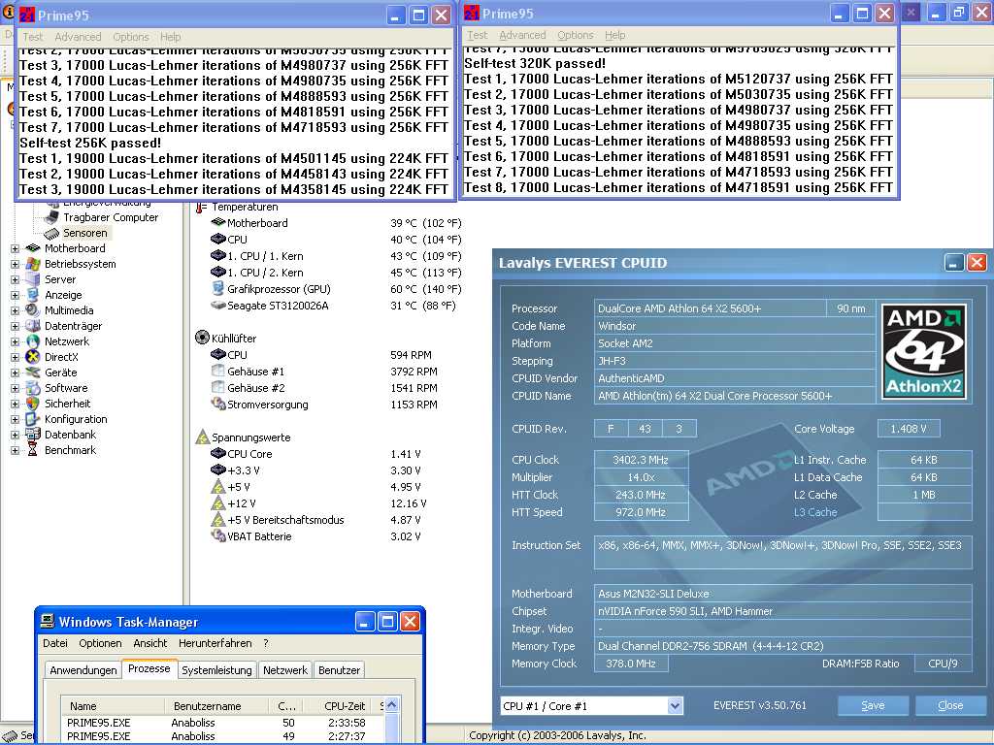This screenshot has height=745, width=994.
Task: Sort processes by the Name column header
Action: pyautogui.click(x=113, y=706)
